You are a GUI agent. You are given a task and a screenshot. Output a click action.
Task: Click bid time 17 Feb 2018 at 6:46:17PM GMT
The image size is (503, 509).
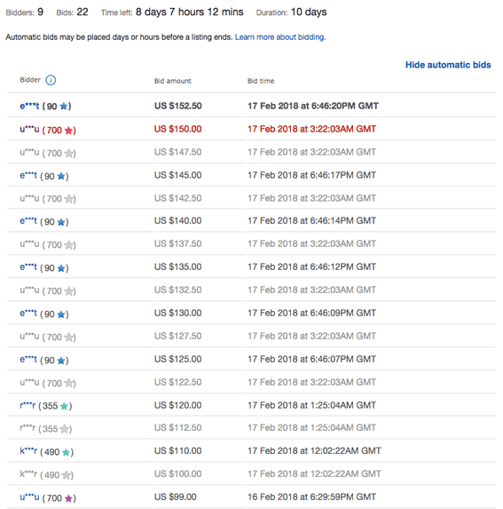coord(311,175)
